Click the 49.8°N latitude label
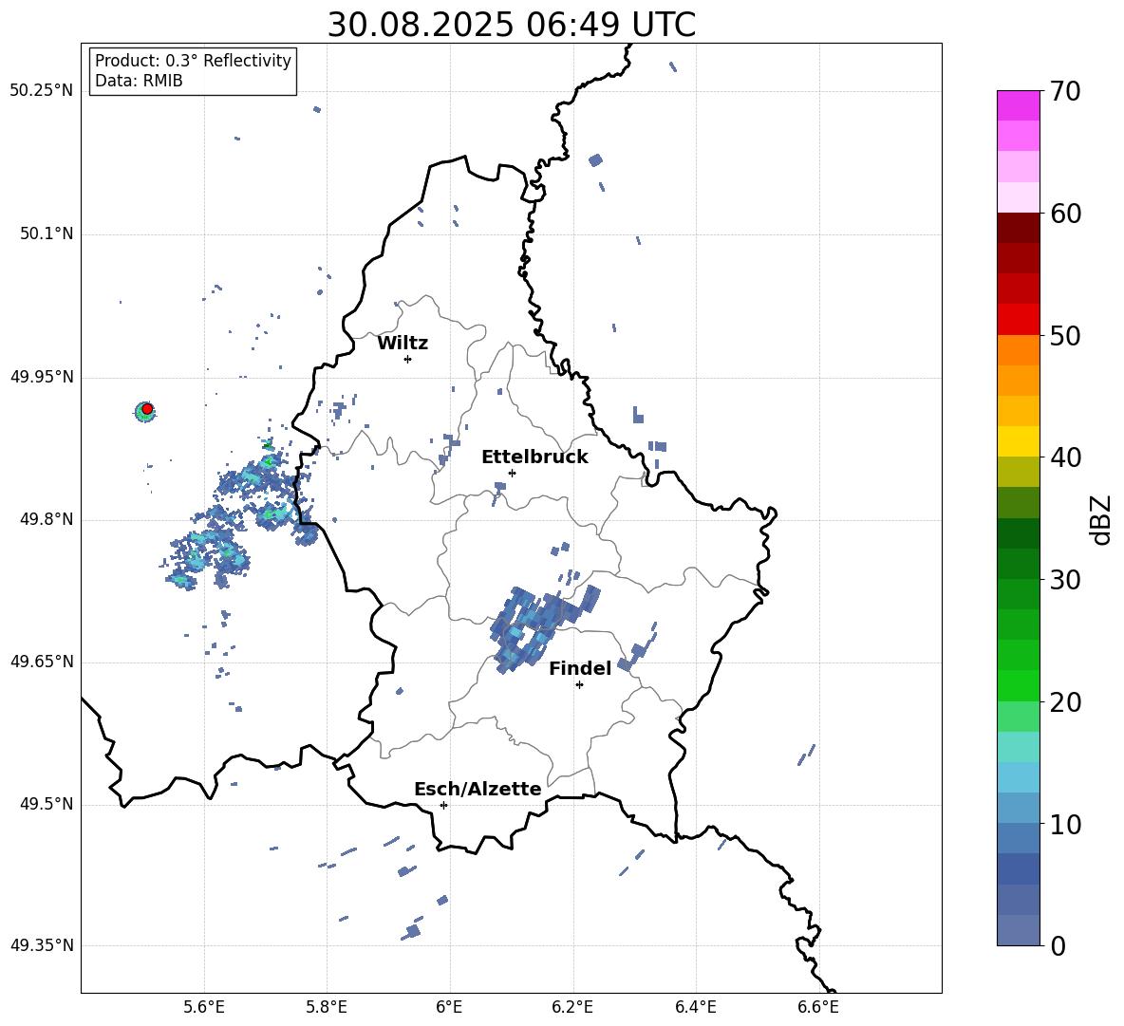 [47, 519]
